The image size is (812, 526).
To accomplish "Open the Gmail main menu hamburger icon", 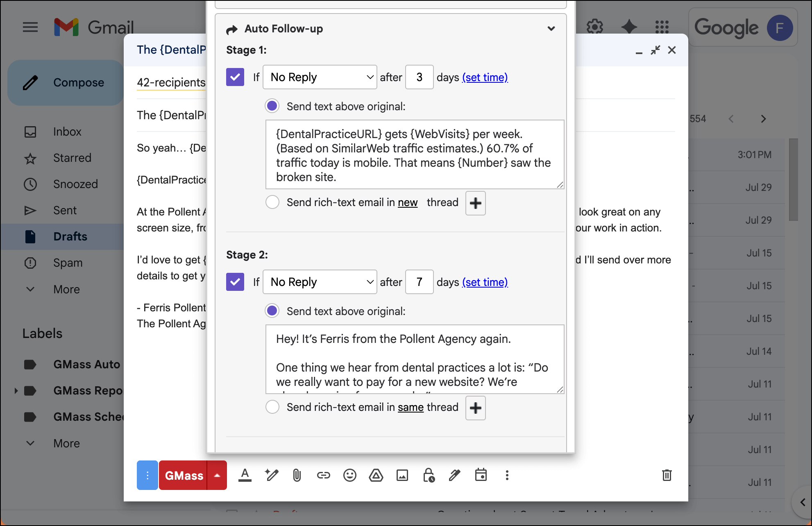I will click(x=30, y=27).
